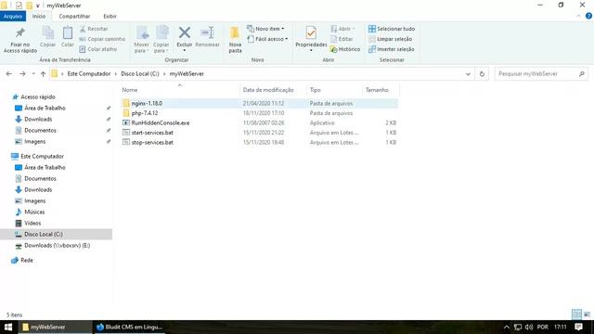This screenshot has width=594, height=334.
Task: Select Acesso rápido in navigation pane
Action: point(37,96)
